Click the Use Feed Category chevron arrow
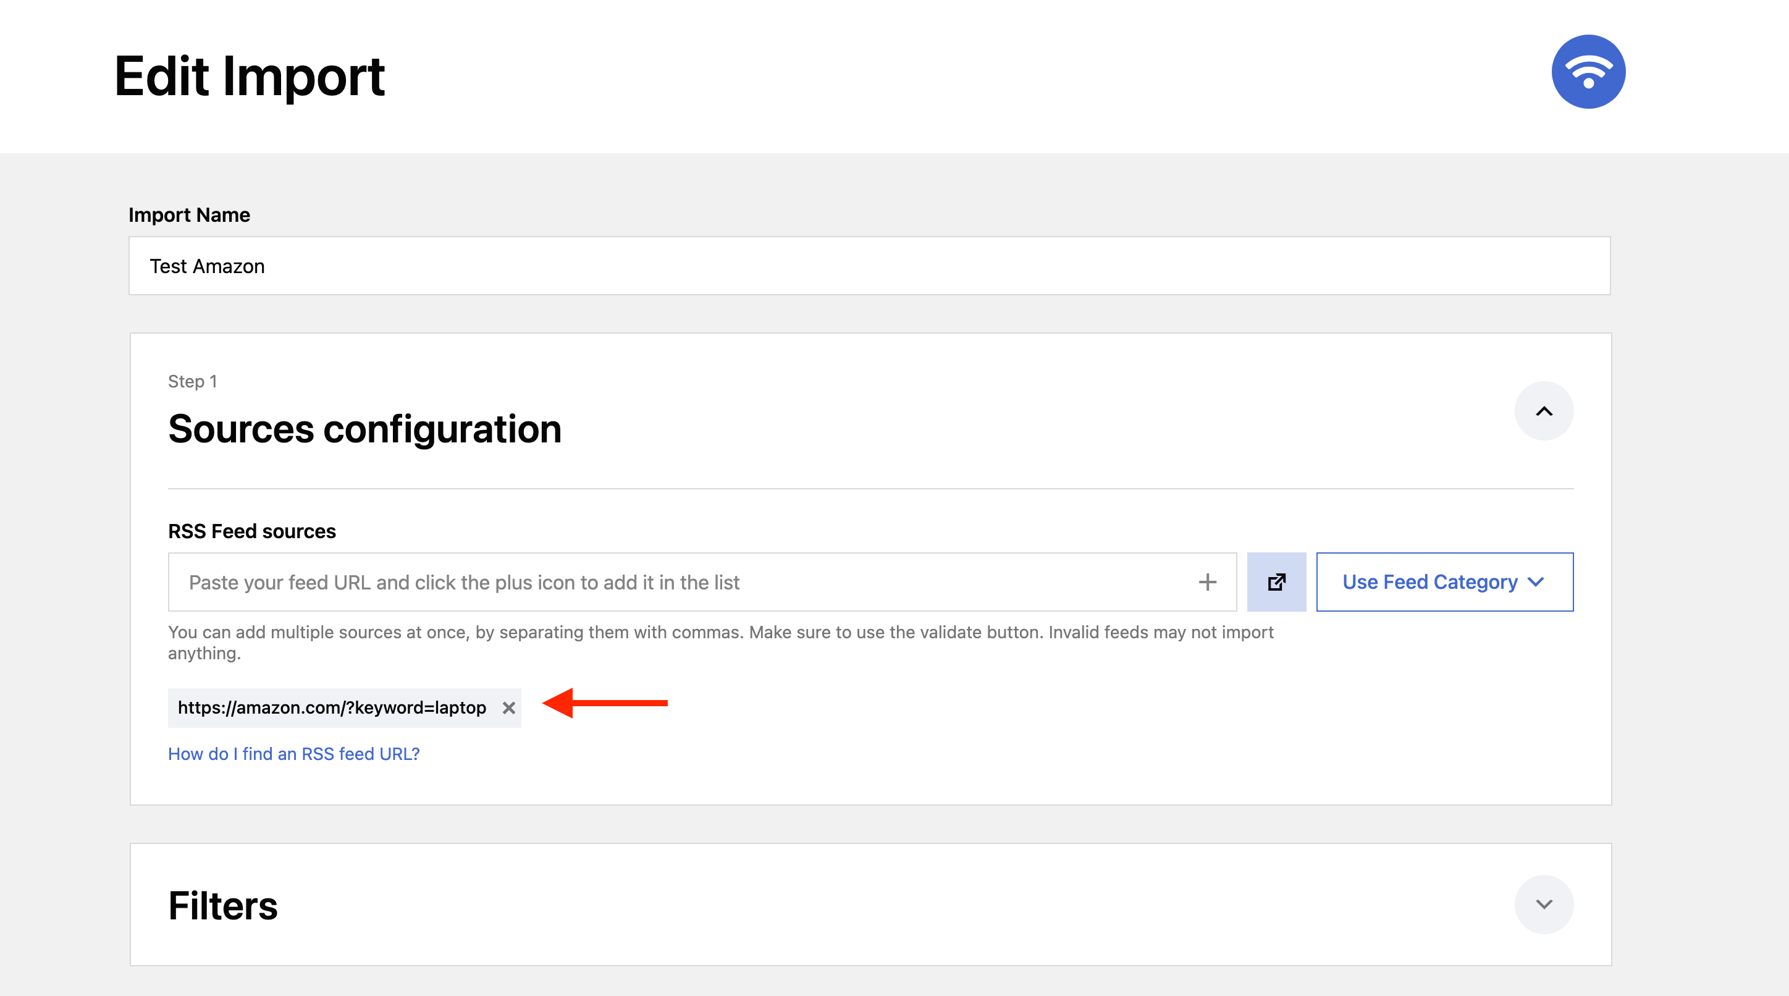 coord(1537,582)
